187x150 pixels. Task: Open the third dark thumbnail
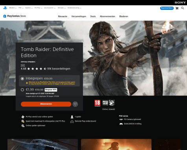click(168, 144)
